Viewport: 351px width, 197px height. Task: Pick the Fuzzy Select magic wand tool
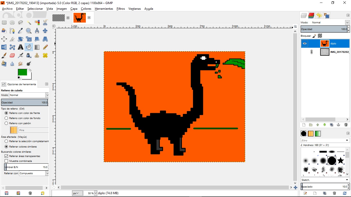pyautogui.click(x=29, y=23)
